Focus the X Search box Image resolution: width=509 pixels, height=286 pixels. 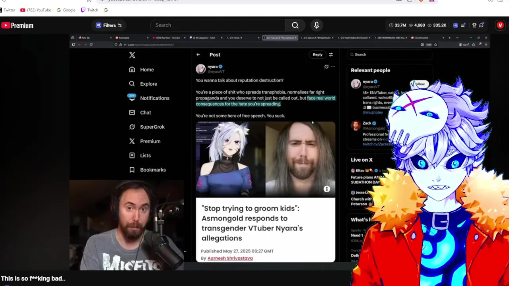(390, 54)
